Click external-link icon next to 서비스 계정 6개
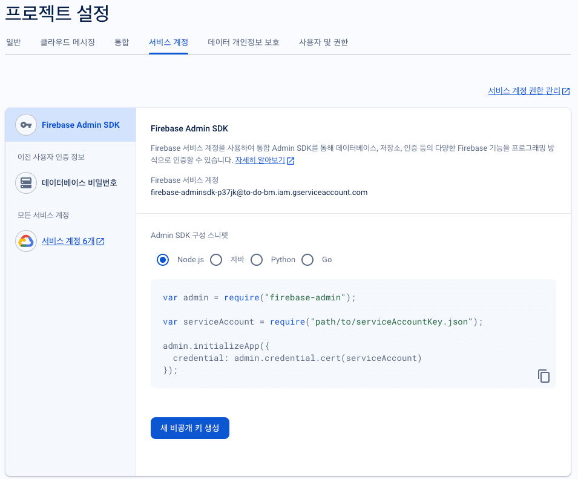 (x=100, y=242)
